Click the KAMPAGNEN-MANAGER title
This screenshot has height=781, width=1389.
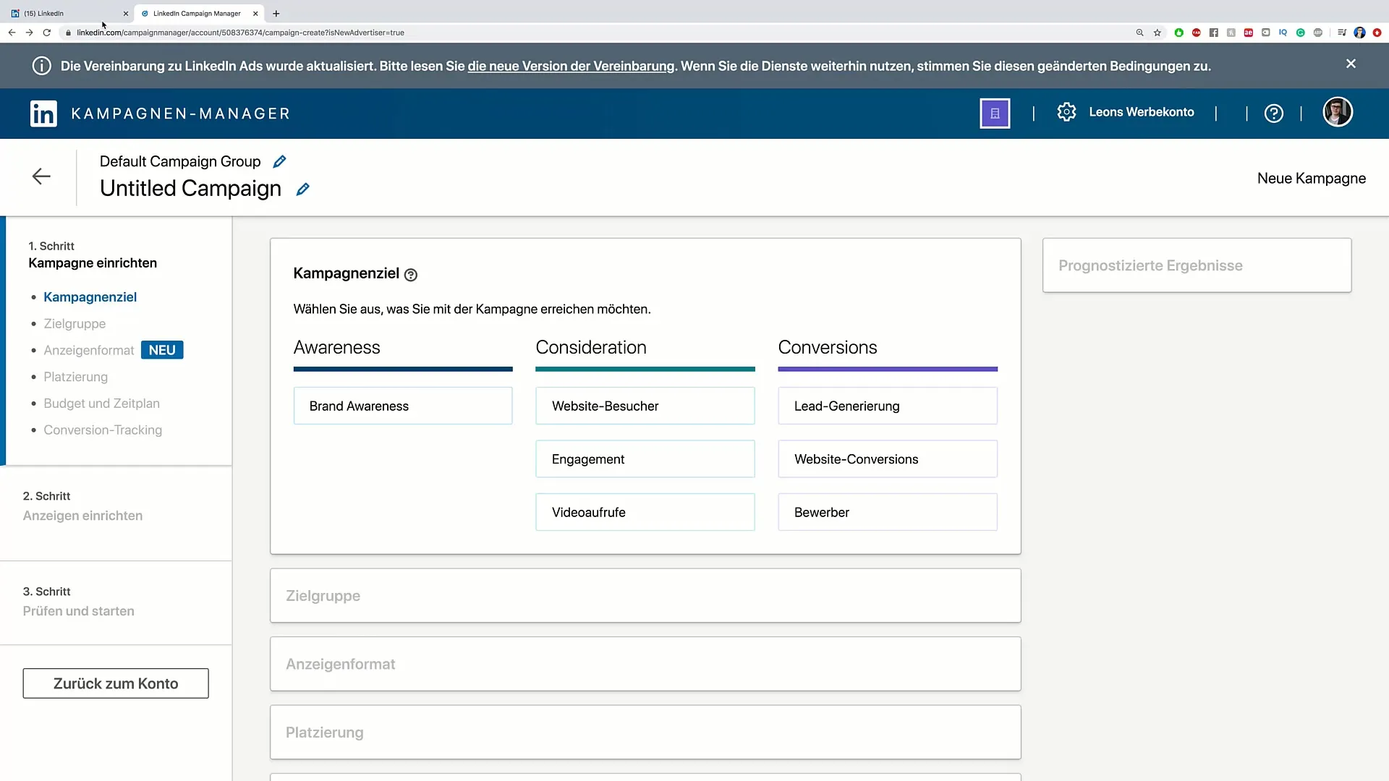click(181, 114)
